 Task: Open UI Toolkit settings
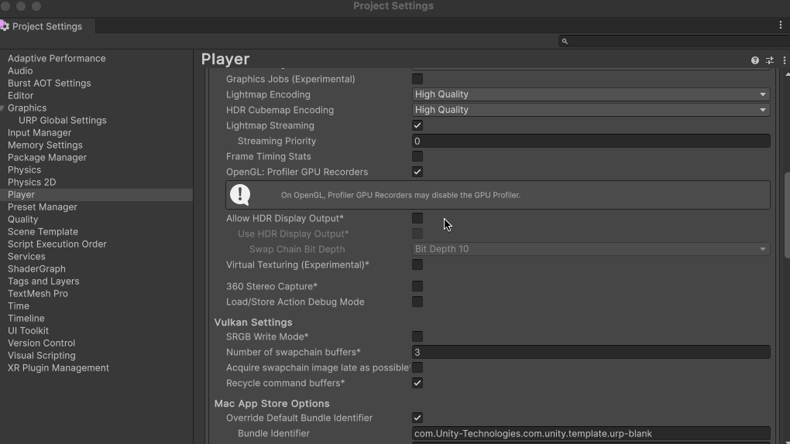28,331
